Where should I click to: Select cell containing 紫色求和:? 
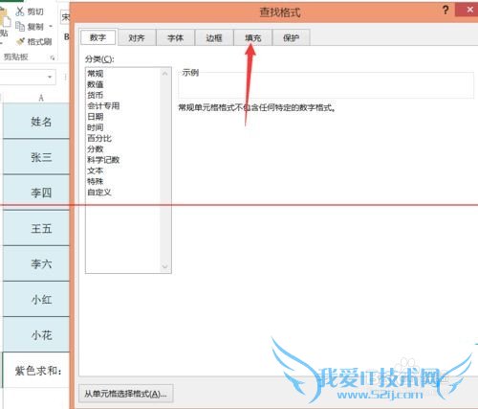coord(36,371)
